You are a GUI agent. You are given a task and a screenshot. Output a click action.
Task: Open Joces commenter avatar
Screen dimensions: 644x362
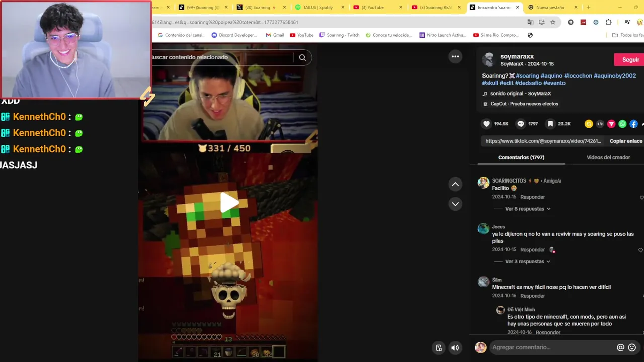(x=484, y=229)
